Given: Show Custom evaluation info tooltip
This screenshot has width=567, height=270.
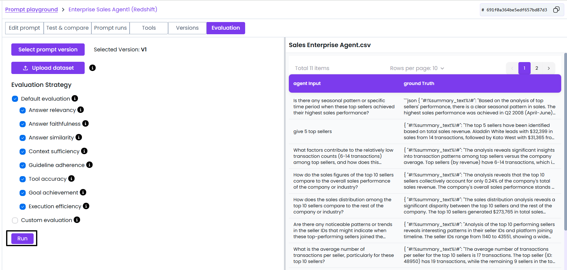Looking at the screenshot, I should 77,220.
